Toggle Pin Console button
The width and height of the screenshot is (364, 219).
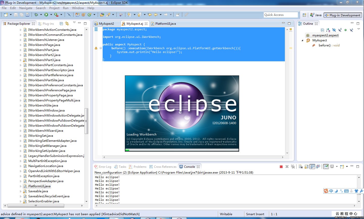click(326, 167)
